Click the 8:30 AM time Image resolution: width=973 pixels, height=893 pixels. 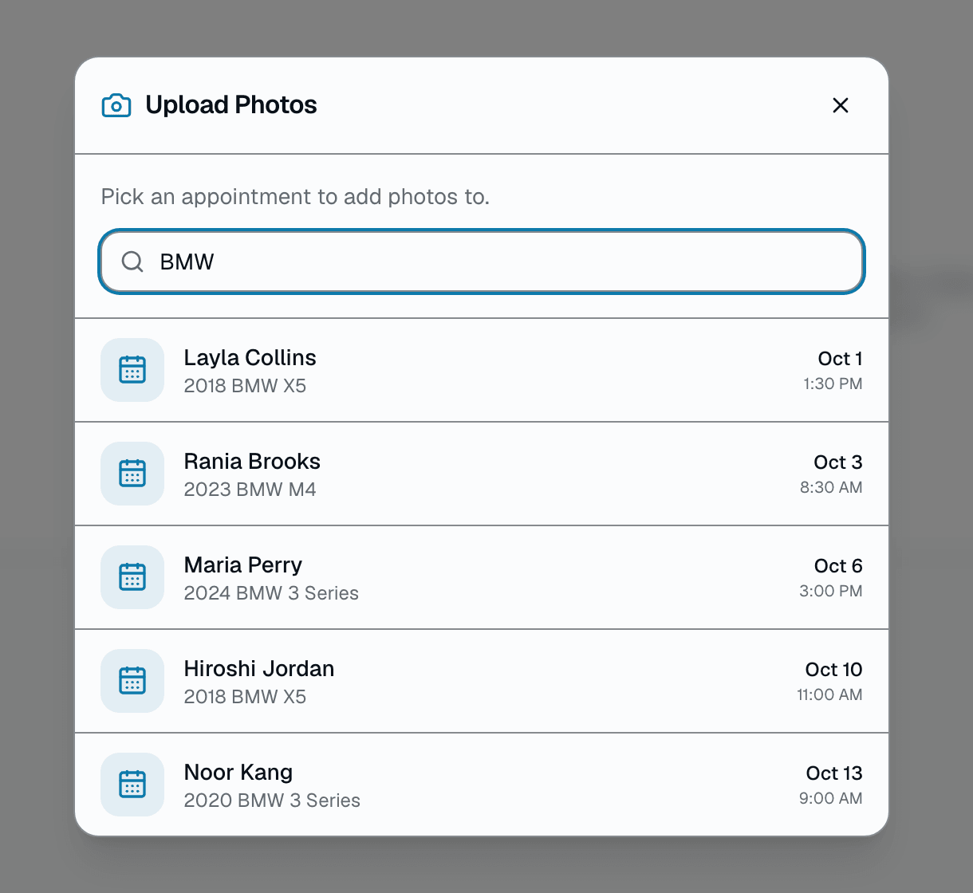[831, 488]
